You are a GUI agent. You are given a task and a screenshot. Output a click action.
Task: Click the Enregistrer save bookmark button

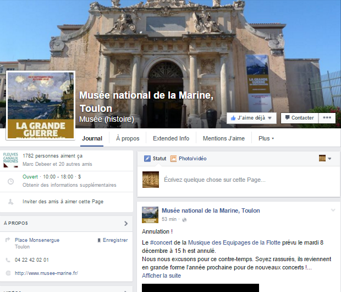(x=113, y=240)
